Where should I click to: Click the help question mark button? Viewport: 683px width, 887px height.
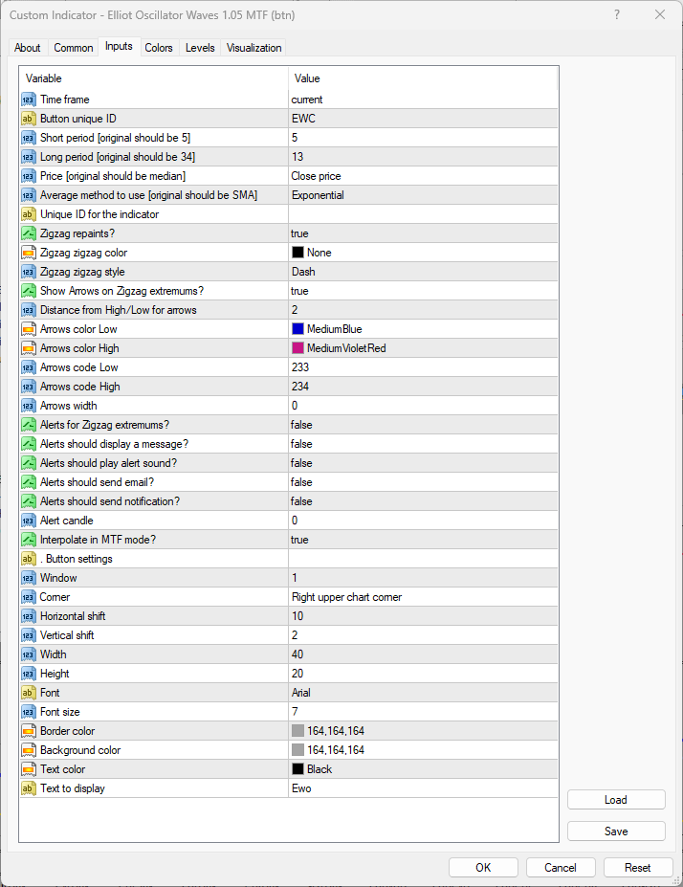pos(617,14)
